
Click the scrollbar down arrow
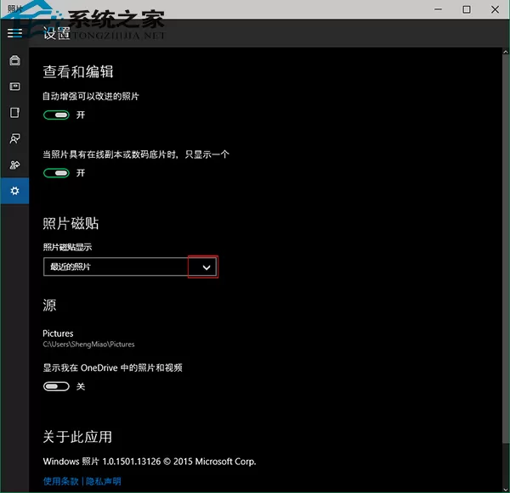click(506, 489)
